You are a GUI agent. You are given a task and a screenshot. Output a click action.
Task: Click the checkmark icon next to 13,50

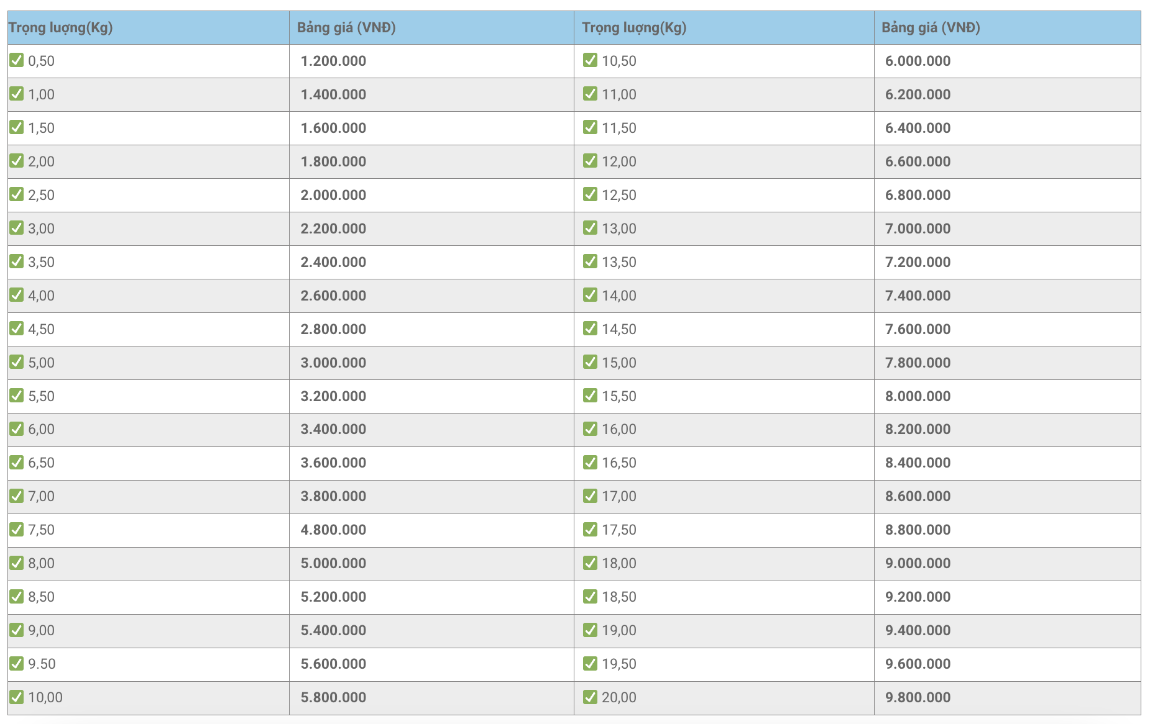(x=591, y=261)
